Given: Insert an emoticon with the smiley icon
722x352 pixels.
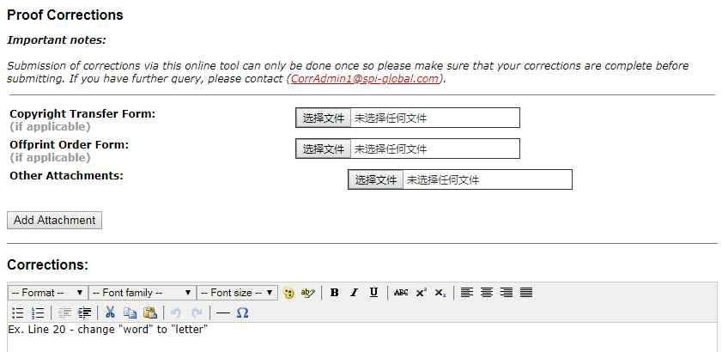Looking at the screenshot, I should 288,293.
